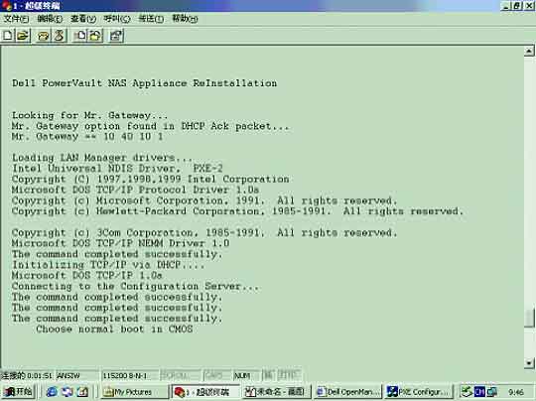The height and width of the screenshot is (401, 536).
Task: Open the 编辑(E) menu
Action: [50, 19]
